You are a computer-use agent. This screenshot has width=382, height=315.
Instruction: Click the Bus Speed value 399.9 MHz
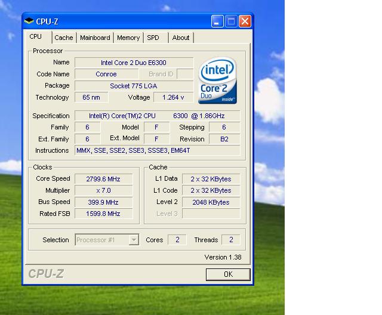coord(103,202)
